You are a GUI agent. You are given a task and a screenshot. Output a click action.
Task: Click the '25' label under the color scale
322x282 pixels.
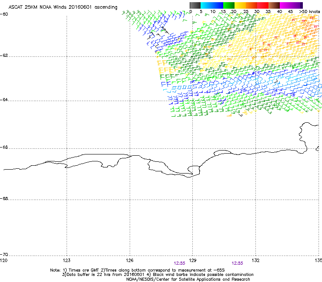click(x=246, y=12)
